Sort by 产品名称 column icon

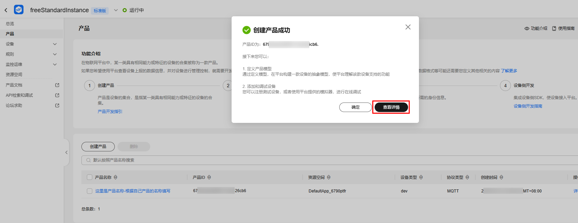tap(115, 178)
